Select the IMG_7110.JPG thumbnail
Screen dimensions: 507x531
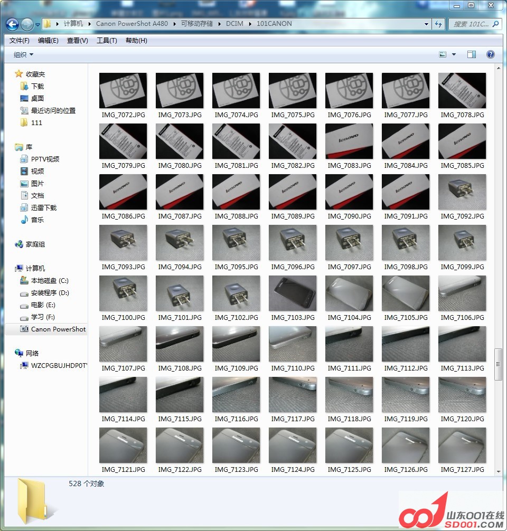(293, 344)
